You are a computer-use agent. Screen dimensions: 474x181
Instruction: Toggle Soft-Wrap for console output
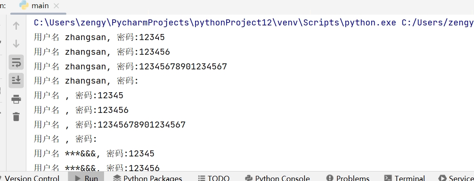(x=16, y=62)
